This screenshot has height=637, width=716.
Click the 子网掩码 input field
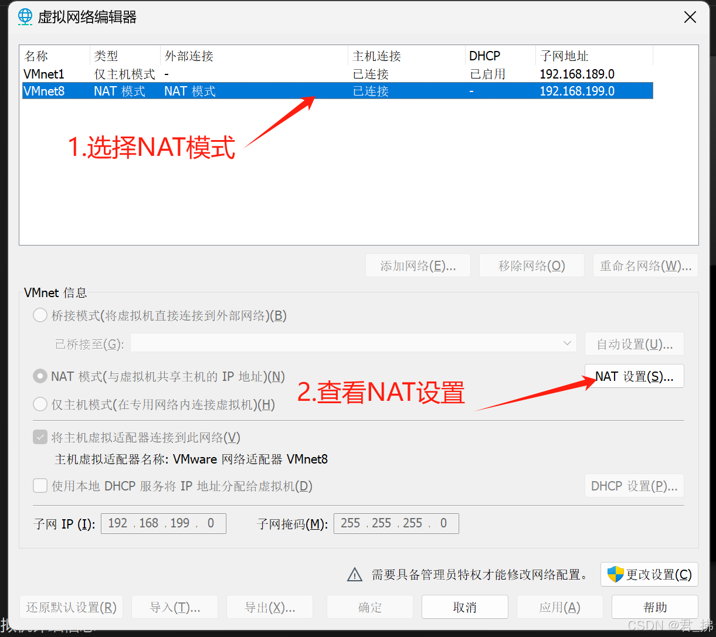tap(396, 523)
